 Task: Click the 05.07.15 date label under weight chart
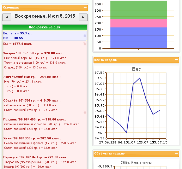[x=160, y=143]
